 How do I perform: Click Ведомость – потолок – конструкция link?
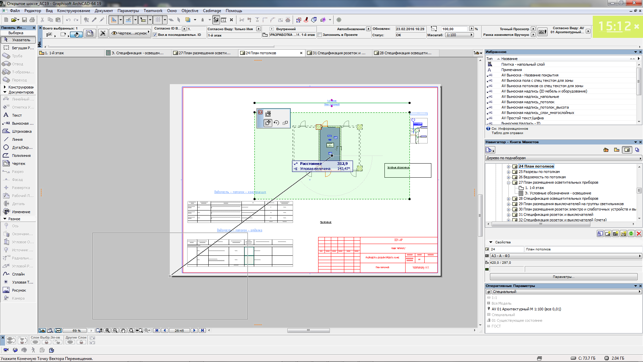pos(240,192)
